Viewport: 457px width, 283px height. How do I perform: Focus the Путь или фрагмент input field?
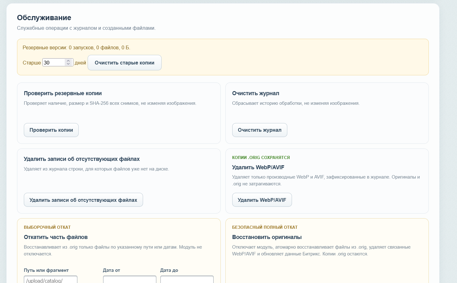[x=50, y=280]
